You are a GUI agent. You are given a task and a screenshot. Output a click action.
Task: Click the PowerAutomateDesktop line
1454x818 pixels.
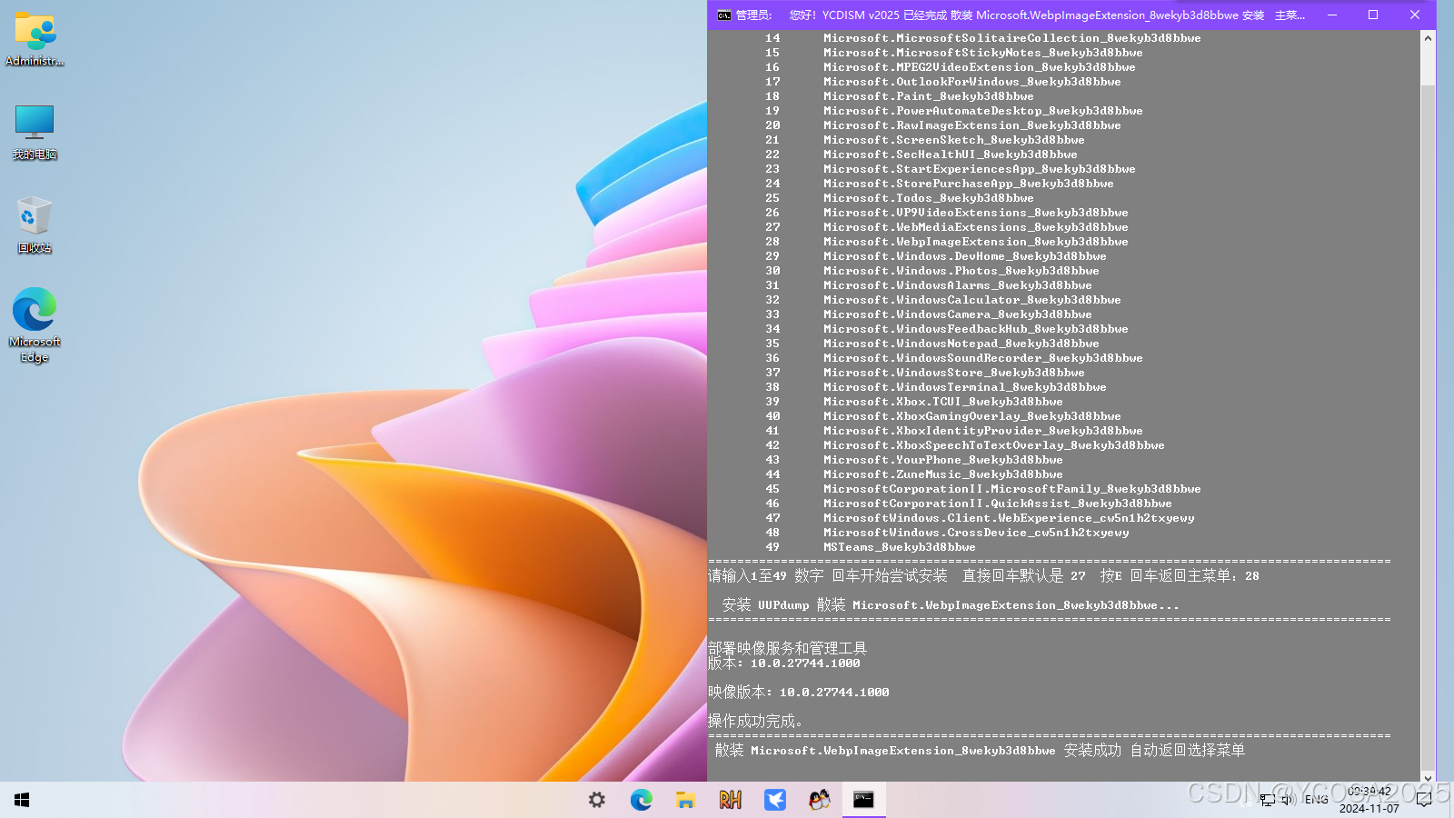coord(953,111)
